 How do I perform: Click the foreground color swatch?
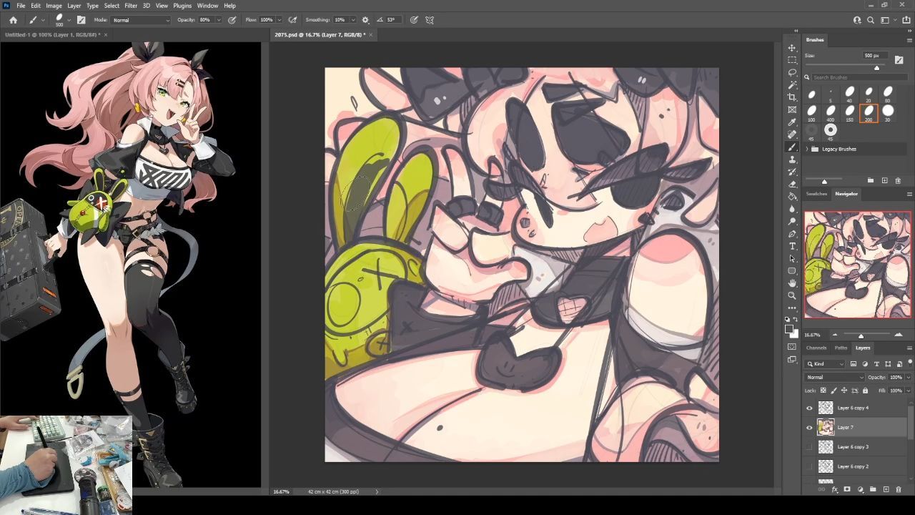[x=790, y=328]
